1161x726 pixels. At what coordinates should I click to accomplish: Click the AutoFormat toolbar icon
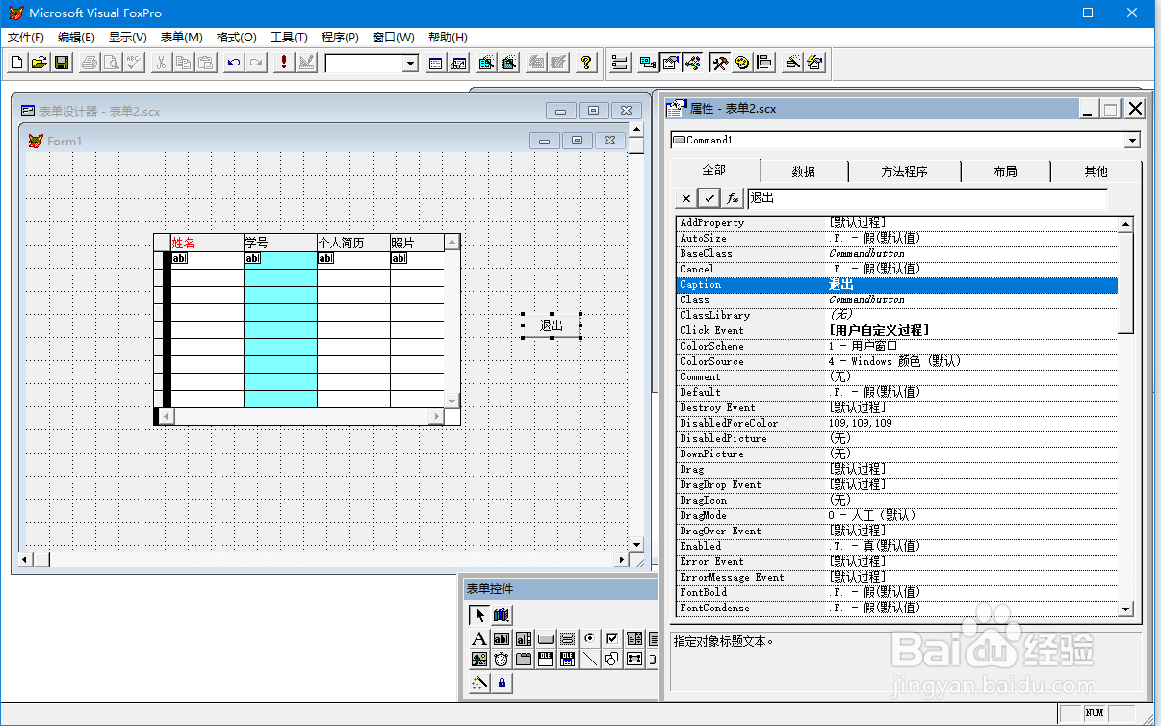814,63
